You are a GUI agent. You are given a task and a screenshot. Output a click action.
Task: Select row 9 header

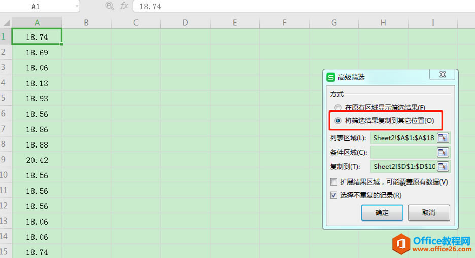pyautogui.click(x=6, y=160)
